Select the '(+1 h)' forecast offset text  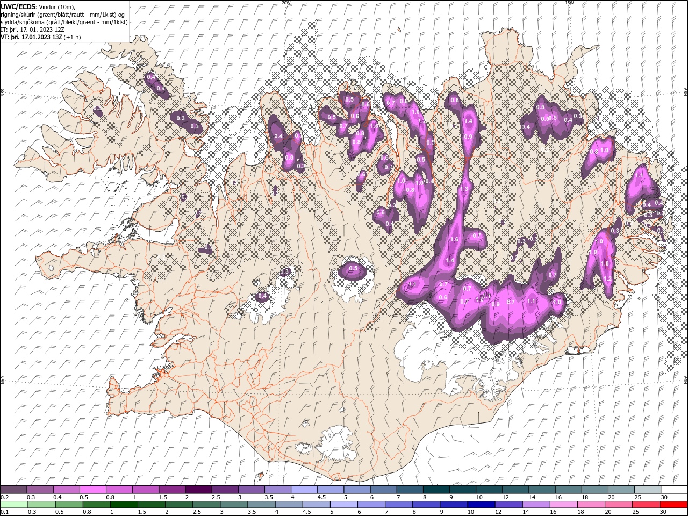click(73, 37)
